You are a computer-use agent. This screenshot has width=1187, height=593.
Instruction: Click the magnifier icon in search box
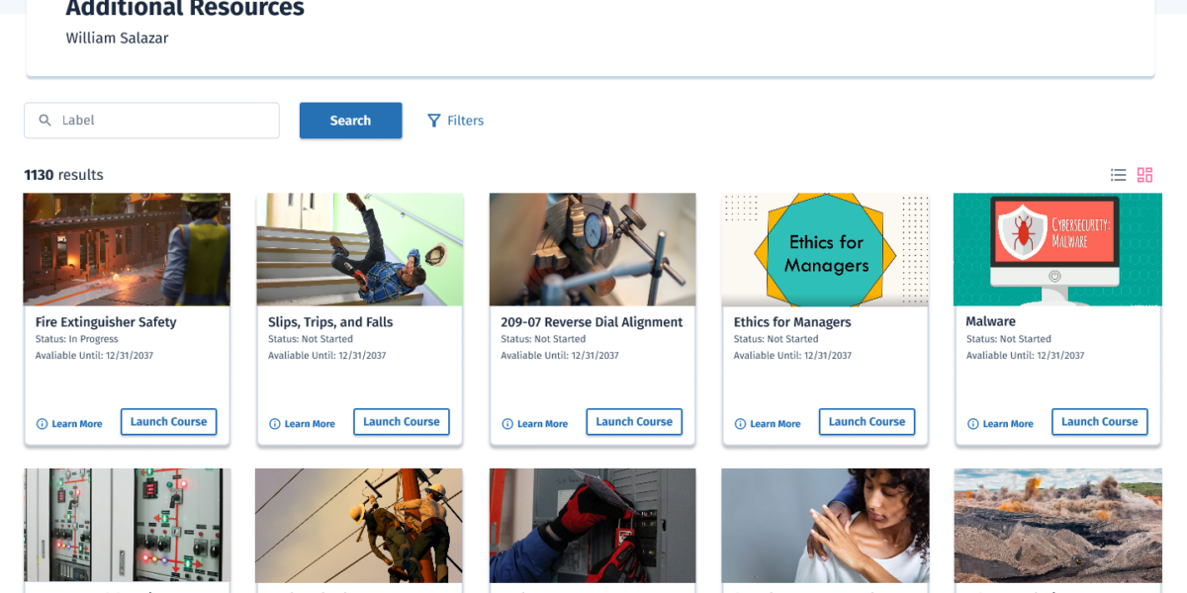pos(45,121)
